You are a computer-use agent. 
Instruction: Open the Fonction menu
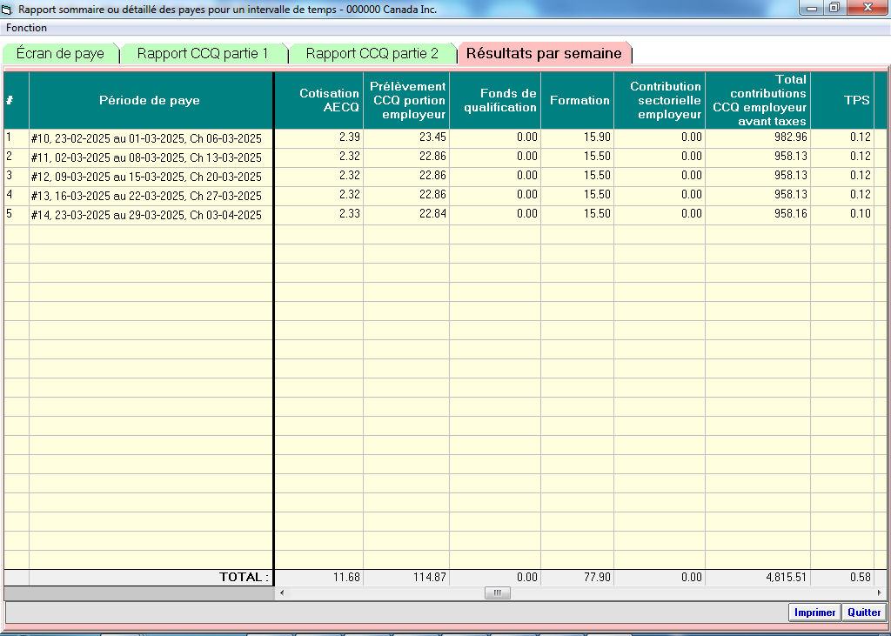(27, 28)
